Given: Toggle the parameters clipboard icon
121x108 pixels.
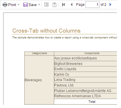Looking at the screenshot, I should [x=54, y=5].
